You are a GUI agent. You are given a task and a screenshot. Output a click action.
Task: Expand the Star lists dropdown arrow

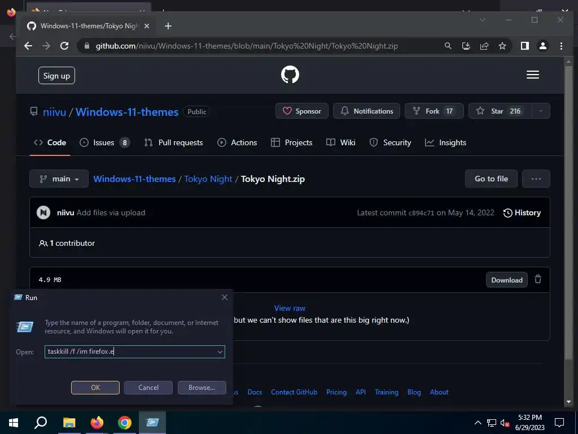540,111
